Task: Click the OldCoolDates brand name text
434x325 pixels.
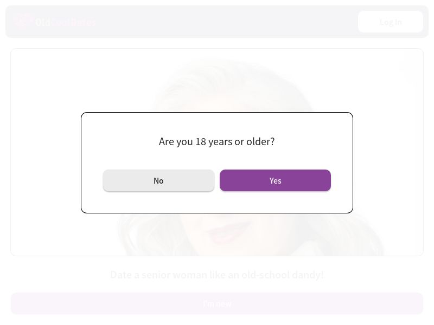Action: pos(66,22)
